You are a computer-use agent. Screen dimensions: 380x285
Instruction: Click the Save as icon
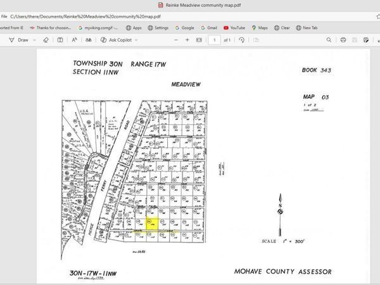[366, 40]
